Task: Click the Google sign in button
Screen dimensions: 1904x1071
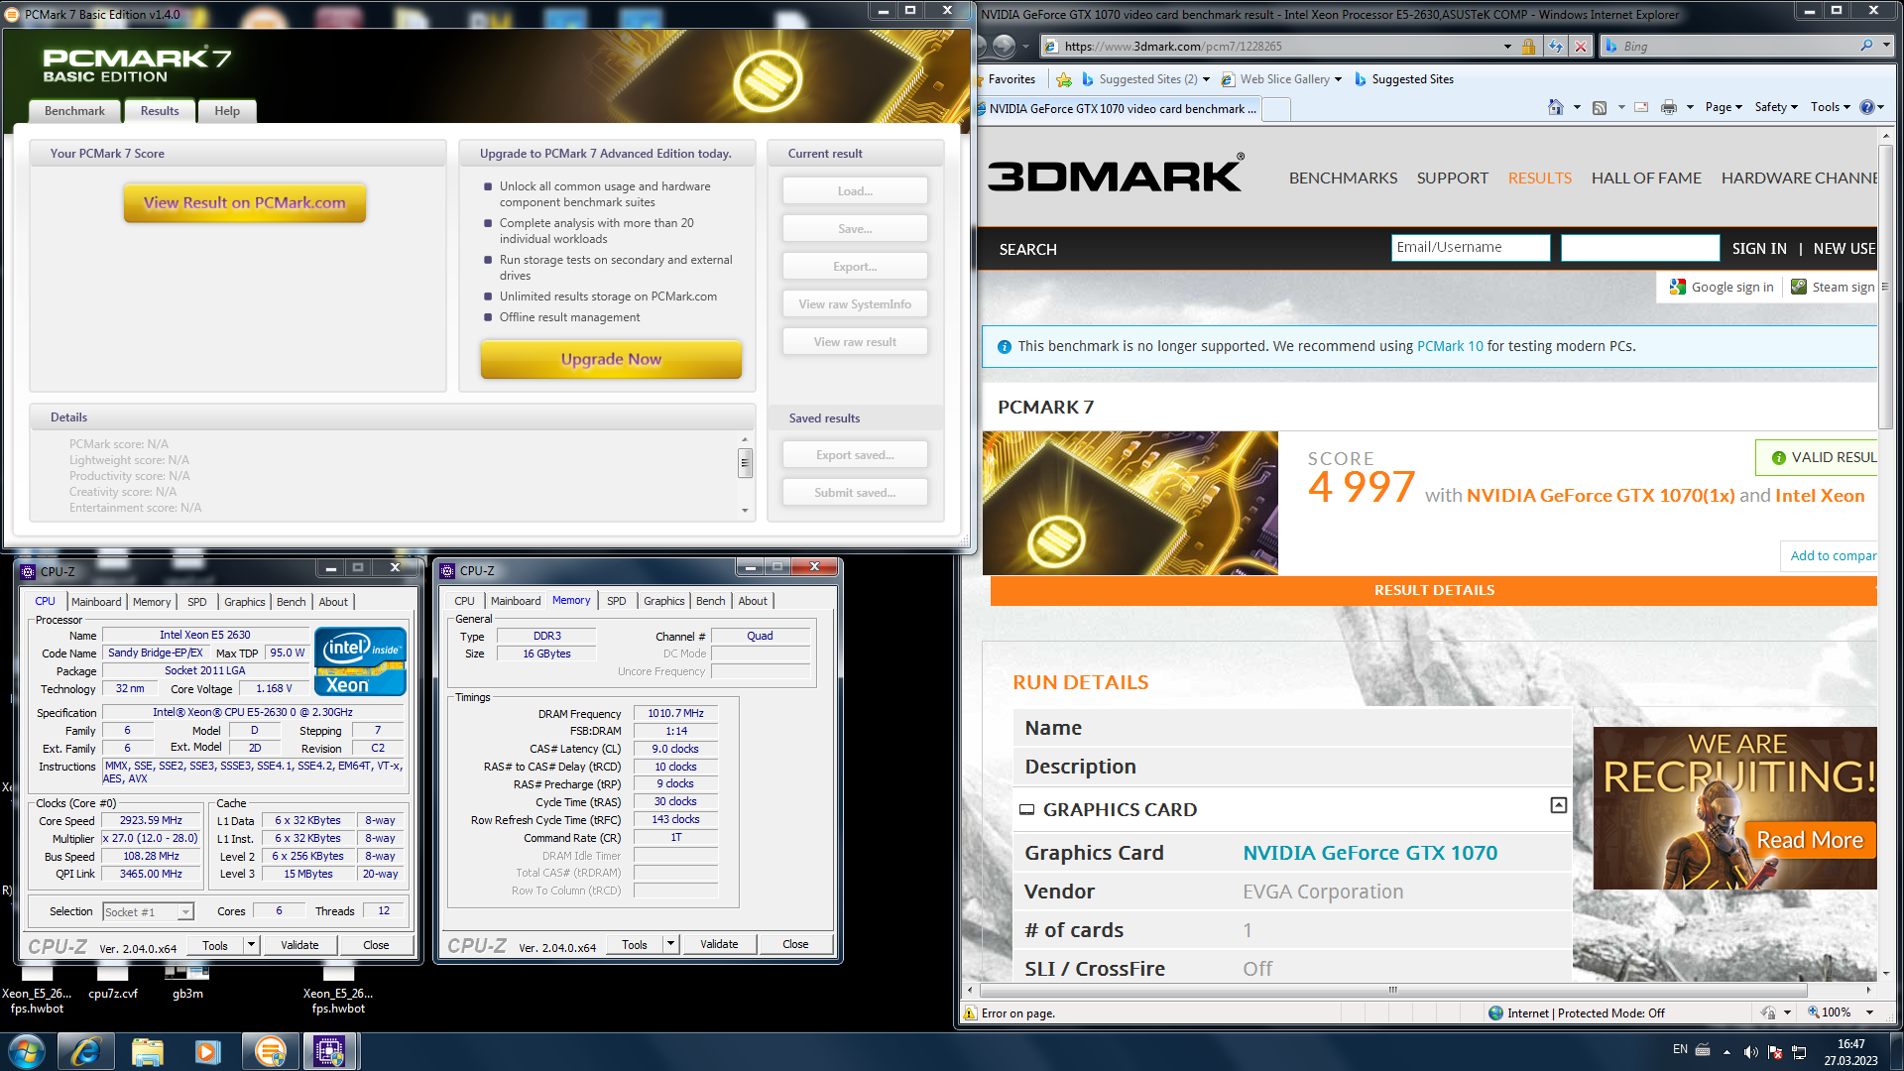Action: [1721, 287]
